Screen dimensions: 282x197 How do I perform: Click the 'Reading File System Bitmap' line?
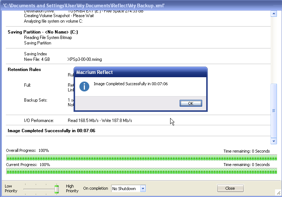pyautogui.click(x=48, y=38)
